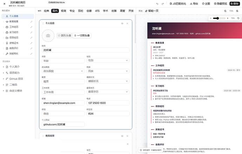Switch to the 开发 template tab
The width and height of the screenshot is (242, 154).
131,11
